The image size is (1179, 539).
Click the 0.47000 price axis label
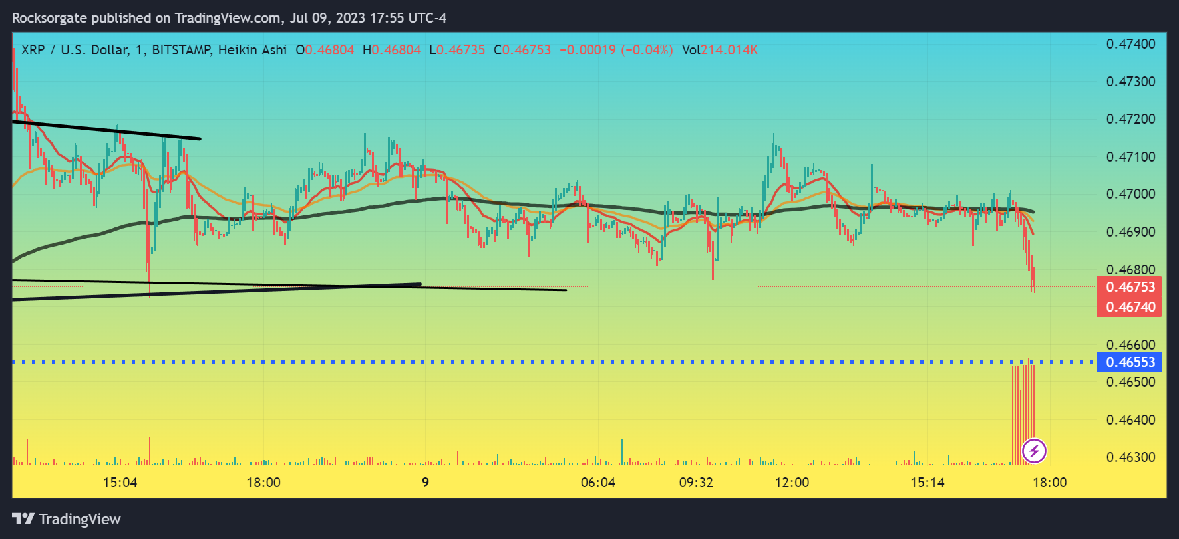(1130, 194)
